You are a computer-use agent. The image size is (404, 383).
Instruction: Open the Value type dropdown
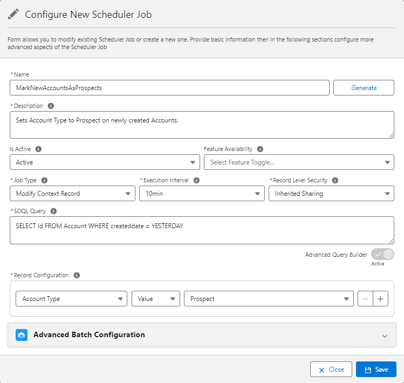[x=156, y=299]
